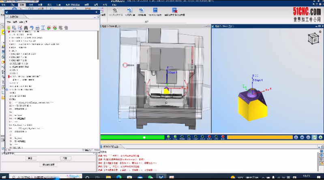Image resolution: width=324 pixels, height=180 pixels.
Task: Click the LIMIT status light indicator
Action: [x=168, y=137]
